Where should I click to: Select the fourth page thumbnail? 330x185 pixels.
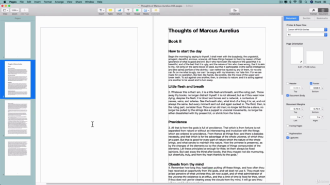[18, 157]
